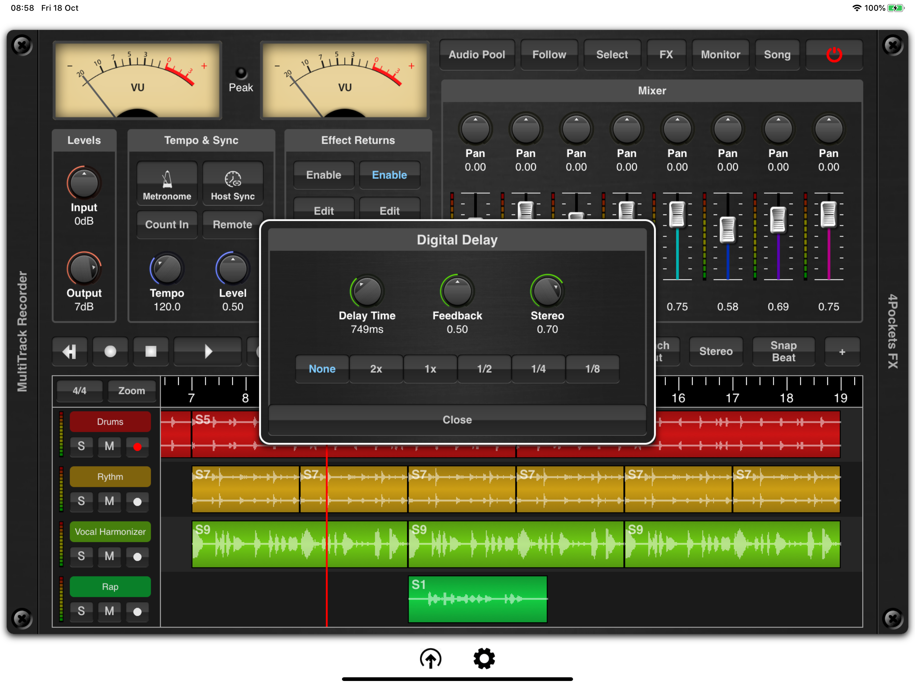Tap the upload share icon at bottom
Screen dimensions: 915x686
430,658
